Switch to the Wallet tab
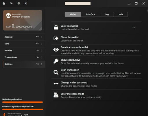148x116 pixels. point(73,14)
